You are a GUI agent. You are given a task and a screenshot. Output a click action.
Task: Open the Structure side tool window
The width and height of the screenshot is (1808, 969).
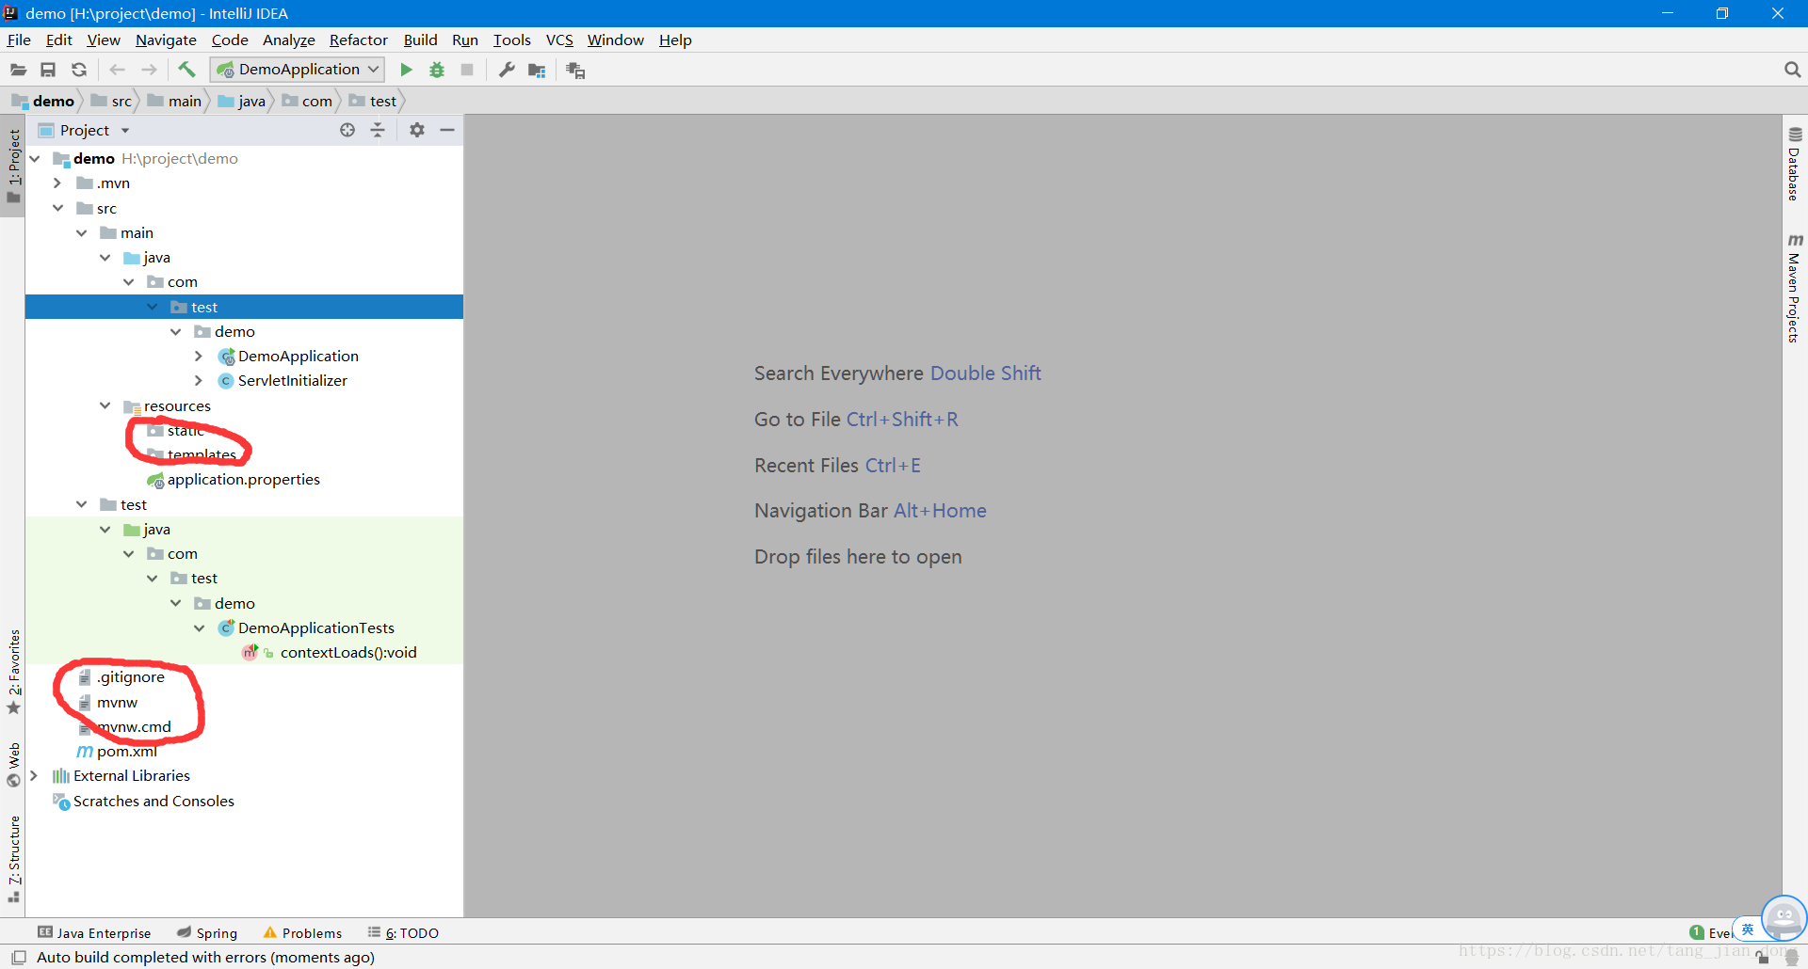[x=14, y=858]
